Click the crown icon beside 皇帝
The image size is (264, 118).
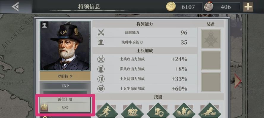pyautogui.click(x=44, y=107)
